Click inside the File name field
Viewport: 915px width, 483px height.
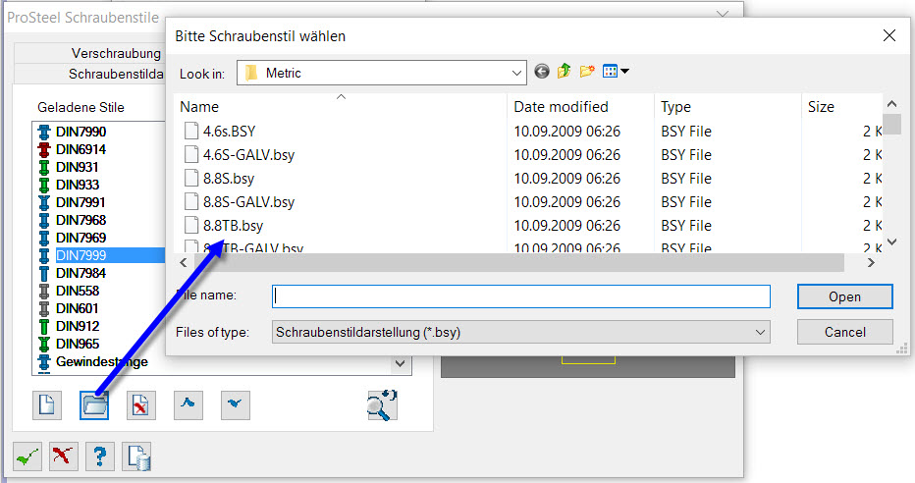[x=521, y=296]
